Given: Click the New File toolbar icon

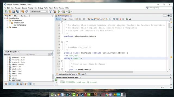Looking at the screenshot, I should point(6,11).
